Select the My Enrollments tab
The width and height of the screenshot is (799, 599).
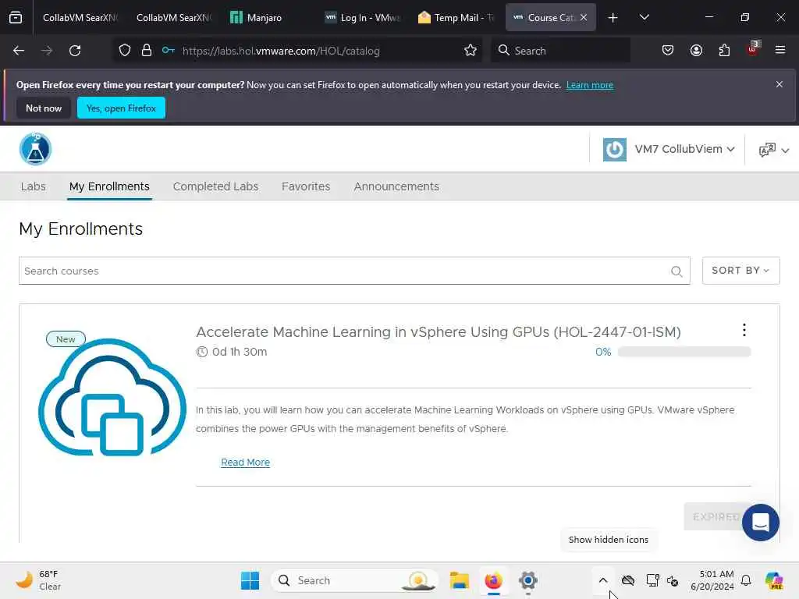[109, 186]
